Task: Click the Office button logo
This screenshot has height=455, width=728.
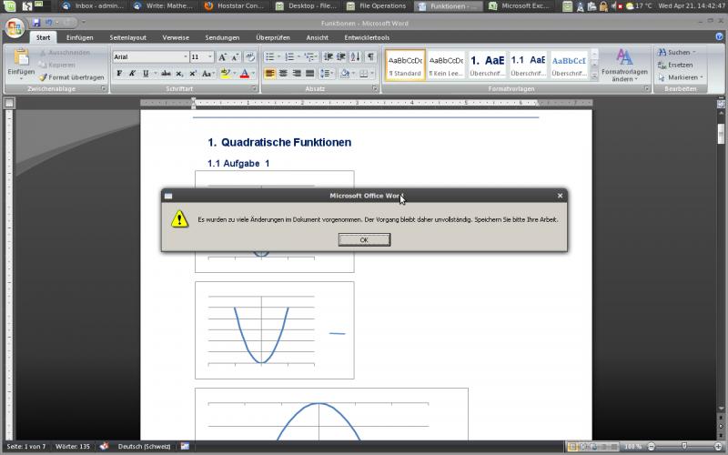Action: click(x=15, y=25)
